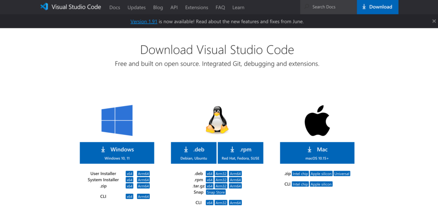Image resolution: width=438 pixels, height=218 pixels.
Task: Download the .deb Debian, Ubuntu package
Action: (194, 153)
